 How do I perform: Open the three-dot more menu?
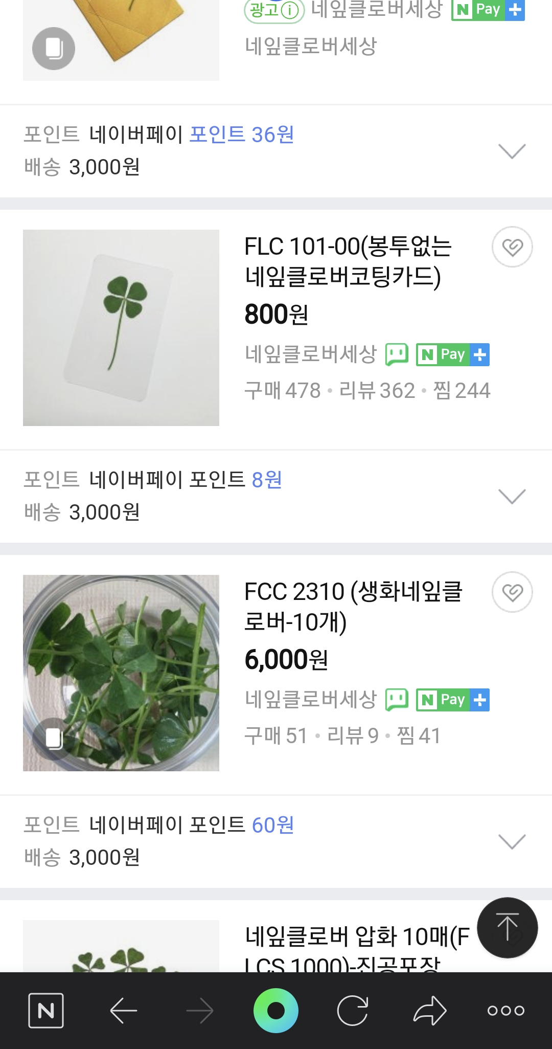[505, 1011]
